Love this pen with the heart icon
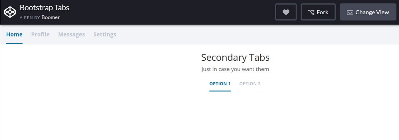Screen dimensions: 399x140 [286, 12]
